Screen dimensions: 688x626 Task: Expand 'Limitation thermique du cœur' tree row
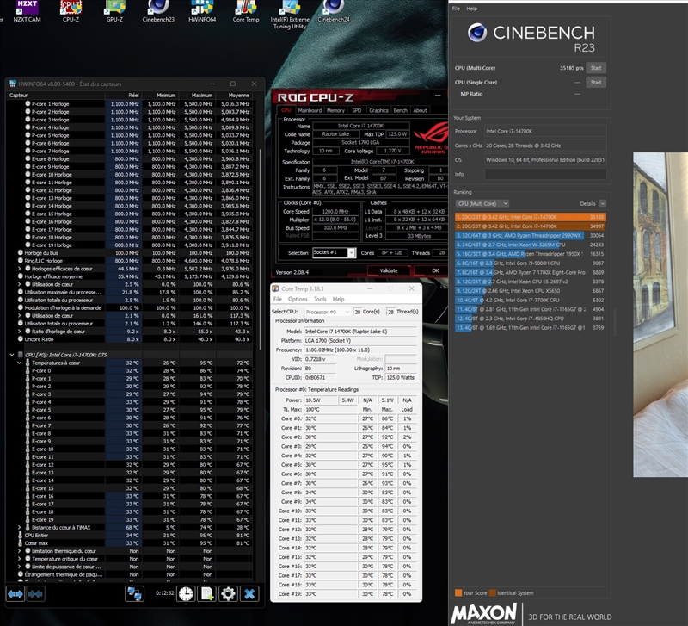[21, 551]
